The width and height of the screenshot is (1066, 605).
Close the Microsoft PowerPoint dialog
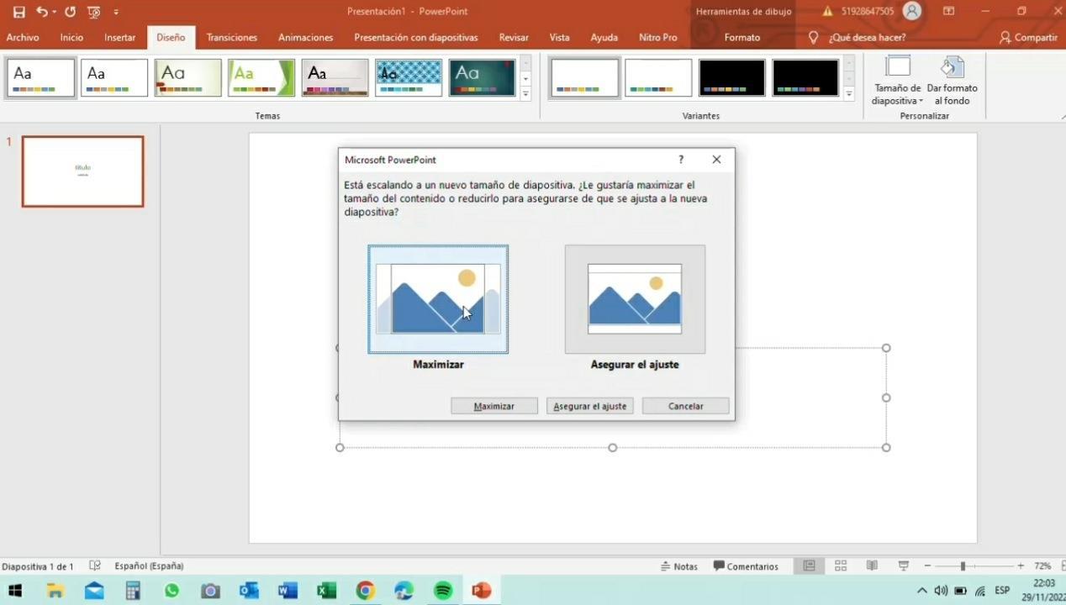point(716,160)
